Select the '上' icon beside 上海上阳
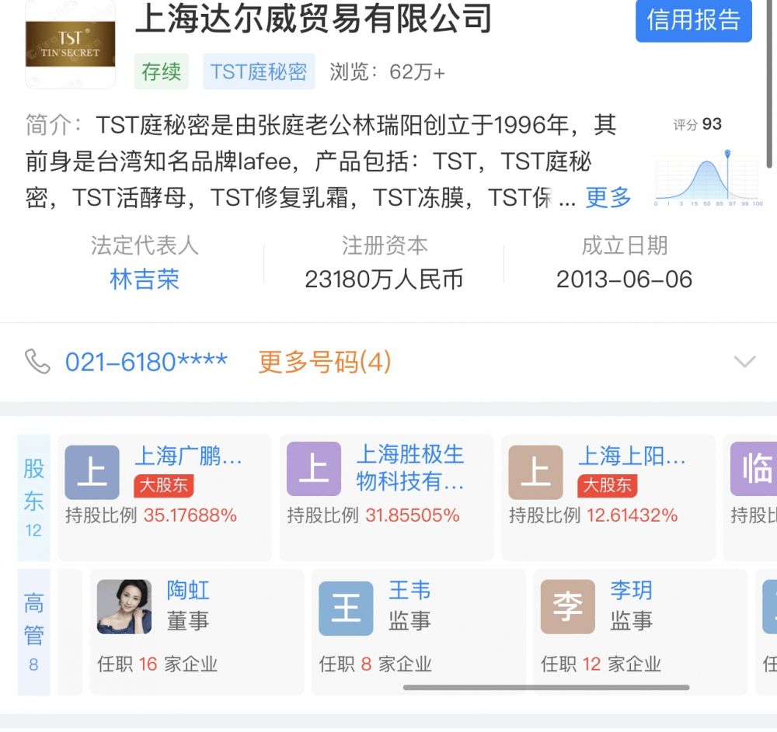This screenshot has height=732, width=777. (x=535, y=470)
